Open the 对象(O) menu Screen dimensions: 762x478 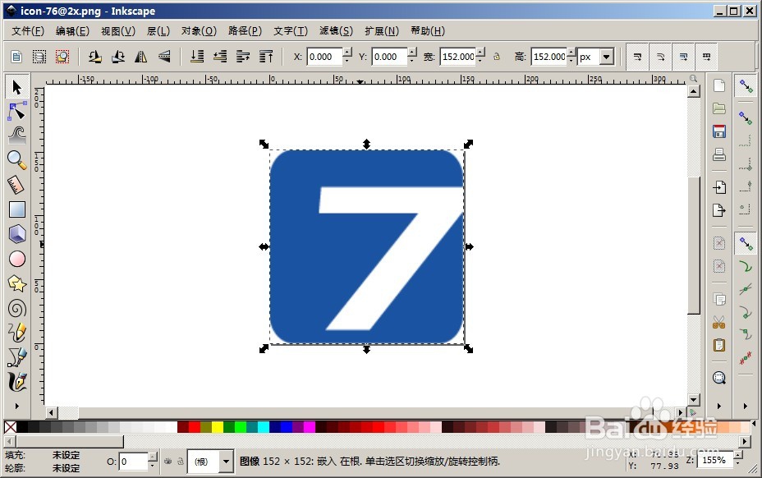point(200,31)
